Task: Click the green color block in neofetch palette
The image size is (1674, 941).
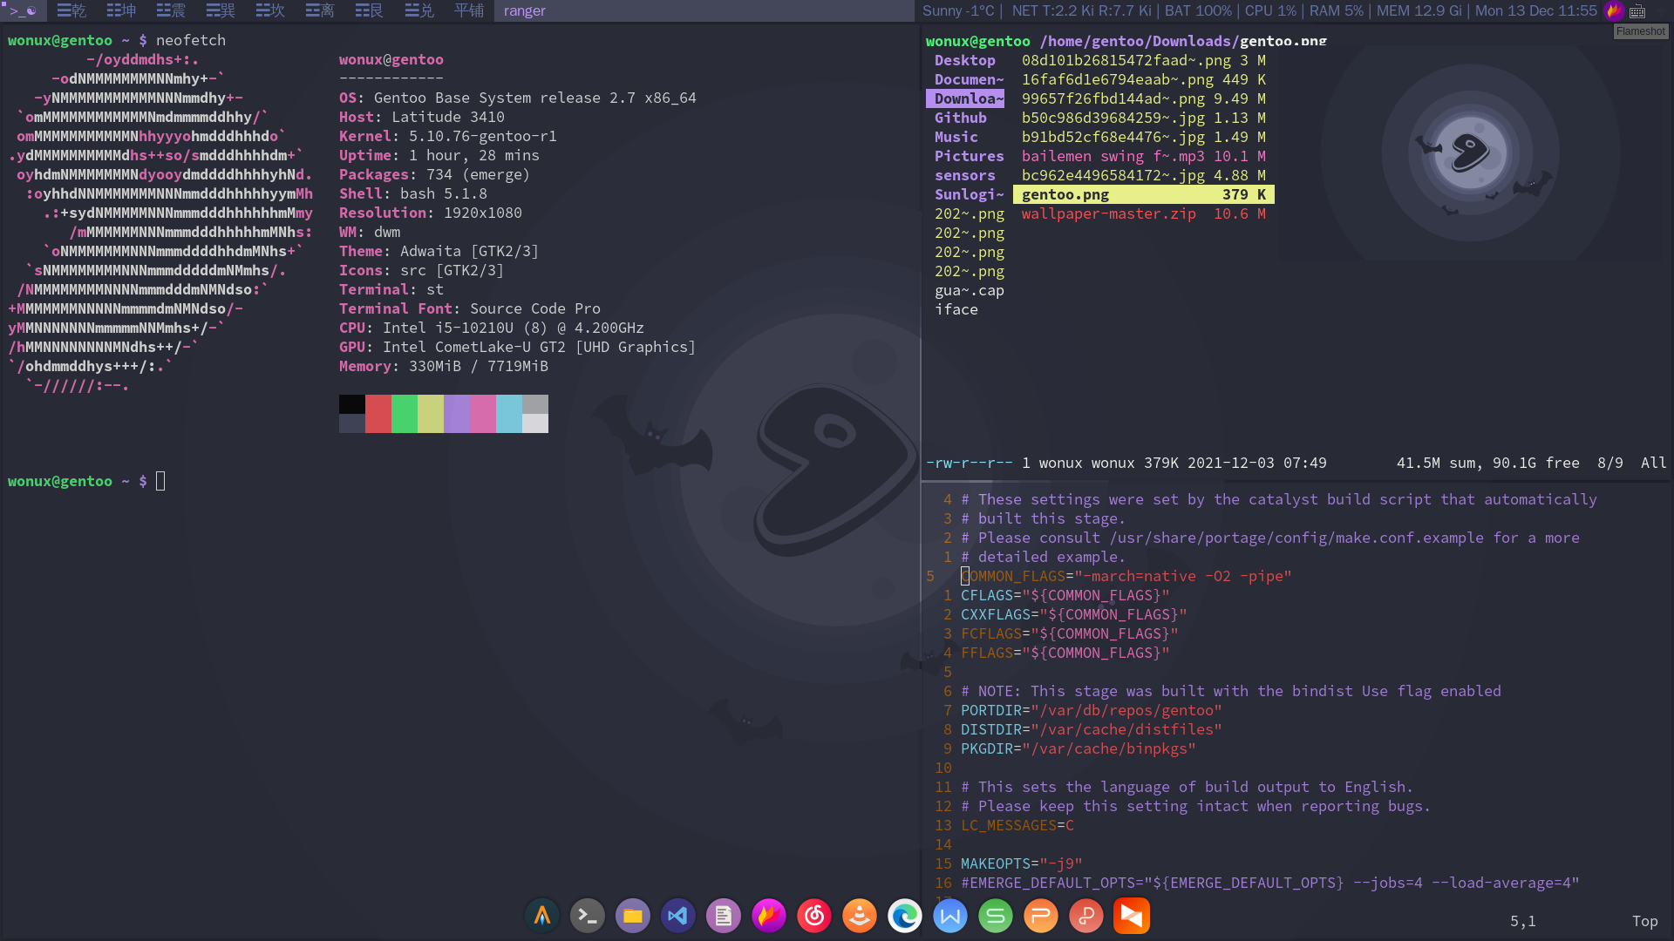Action: 405,414
